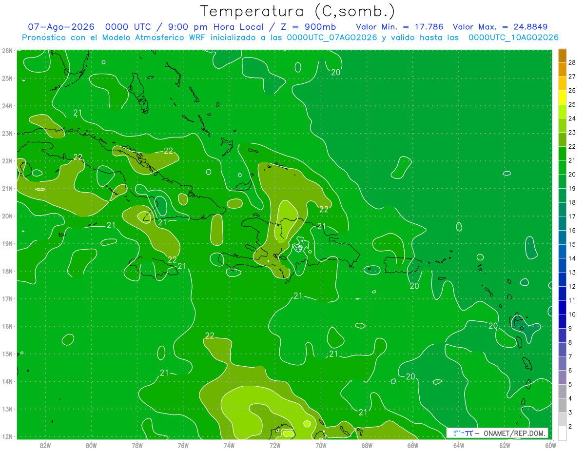Click the latitude axis label "17N"
Viewport: 585px width, 452px height.
[7, 299]
